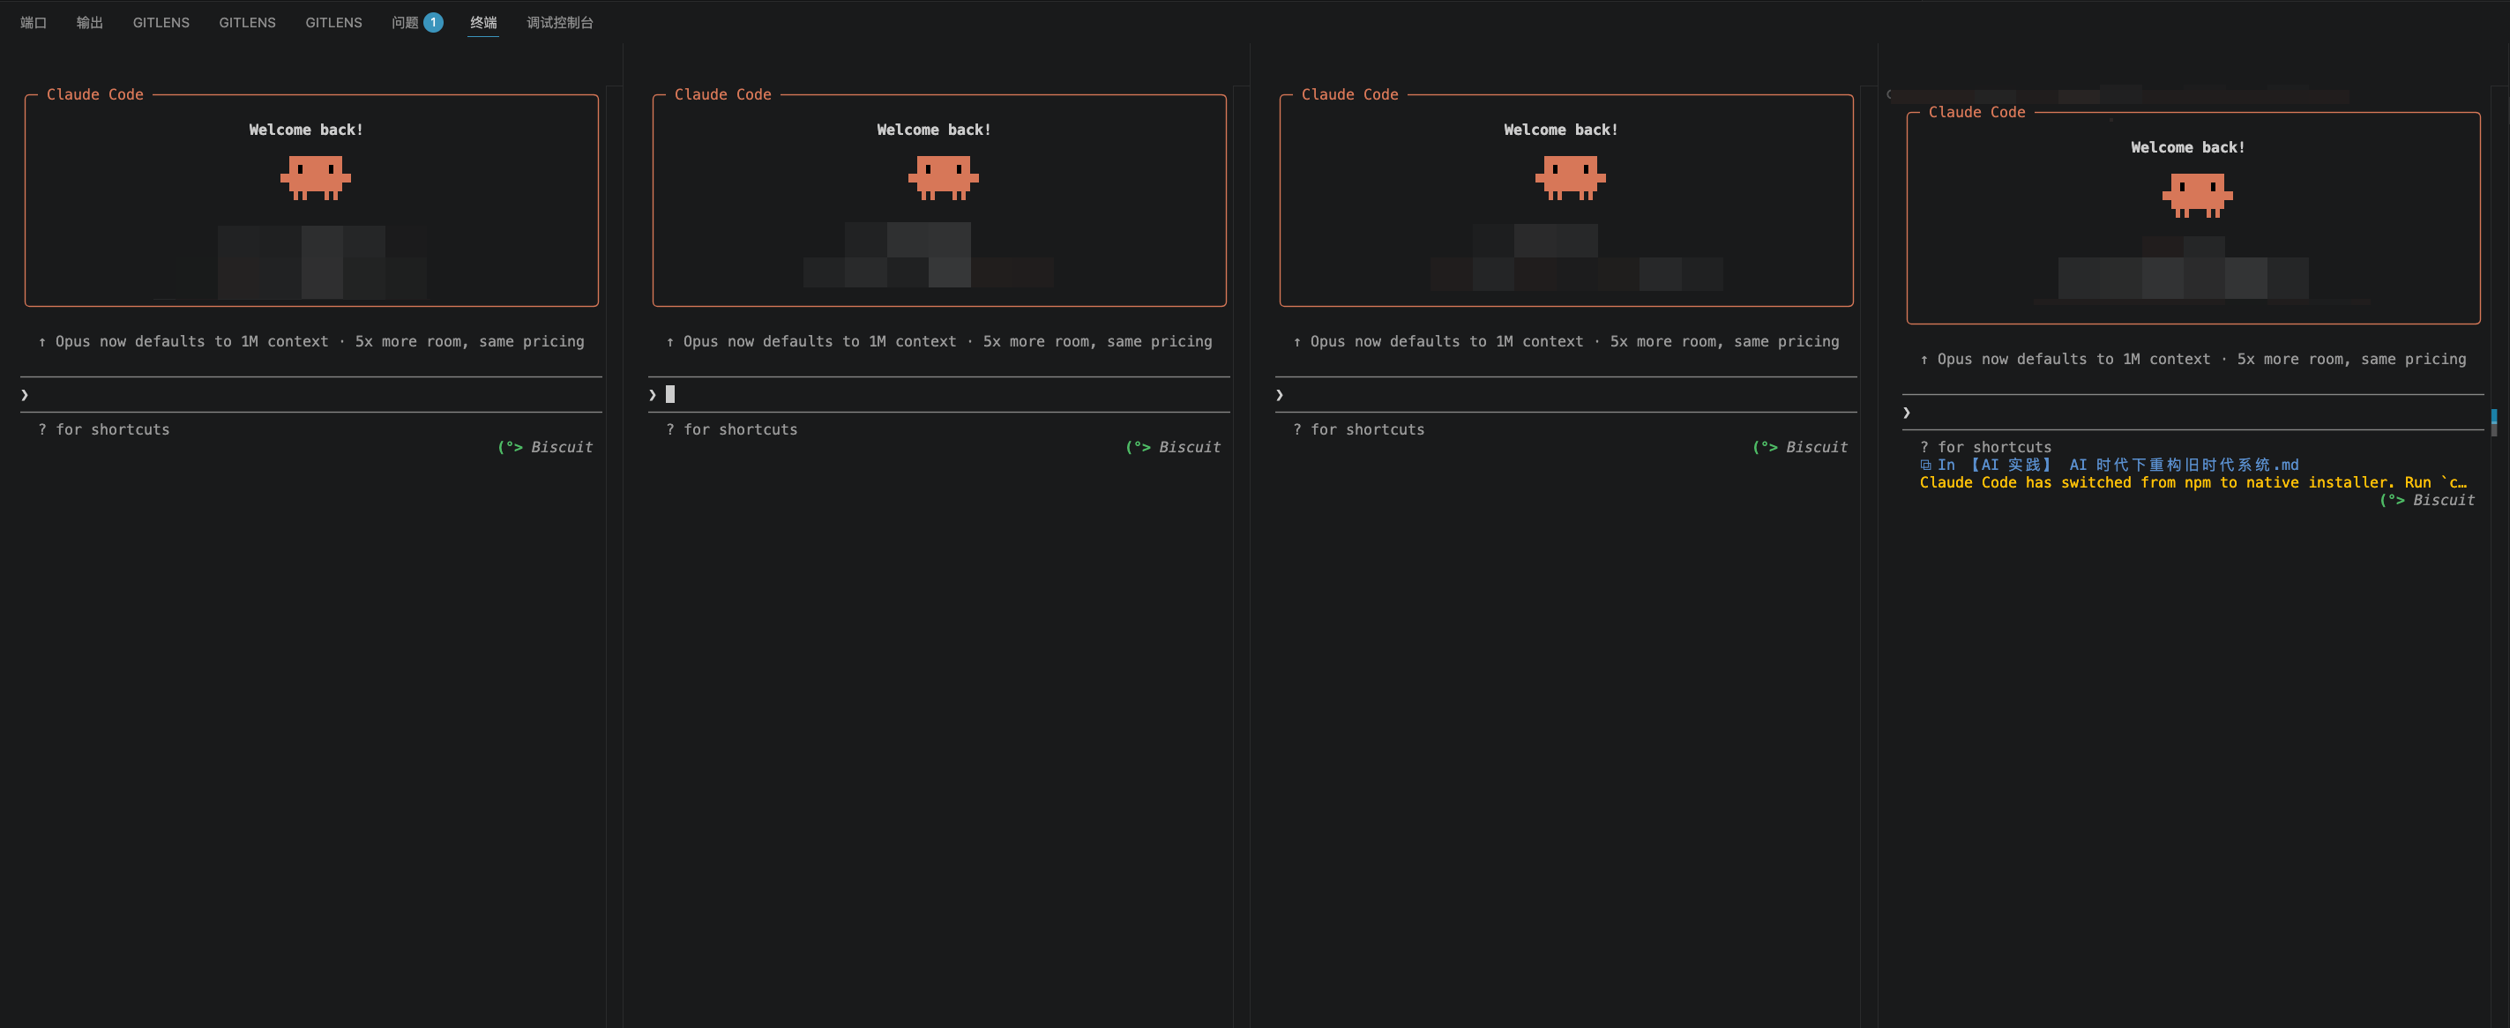Click the blue badge on the 问题 tab
Screen dimensions: 2510x1028
tap(434, 22)
